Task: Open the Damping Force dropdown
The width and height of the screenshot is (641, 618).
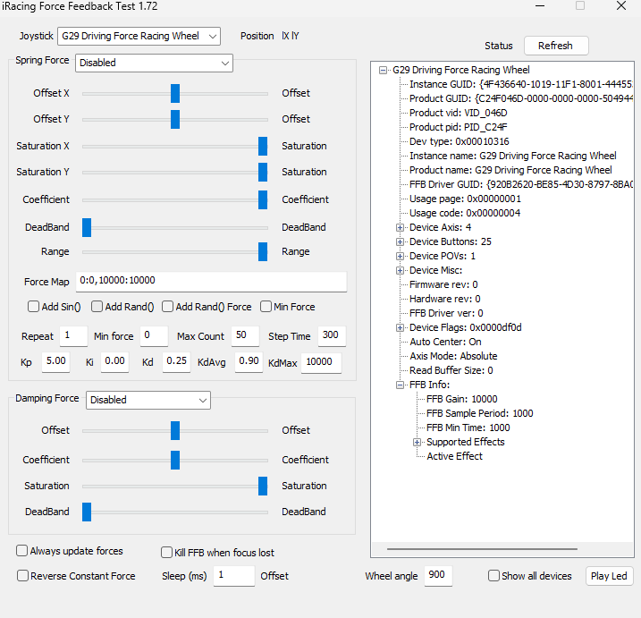Action: [148, 400]
